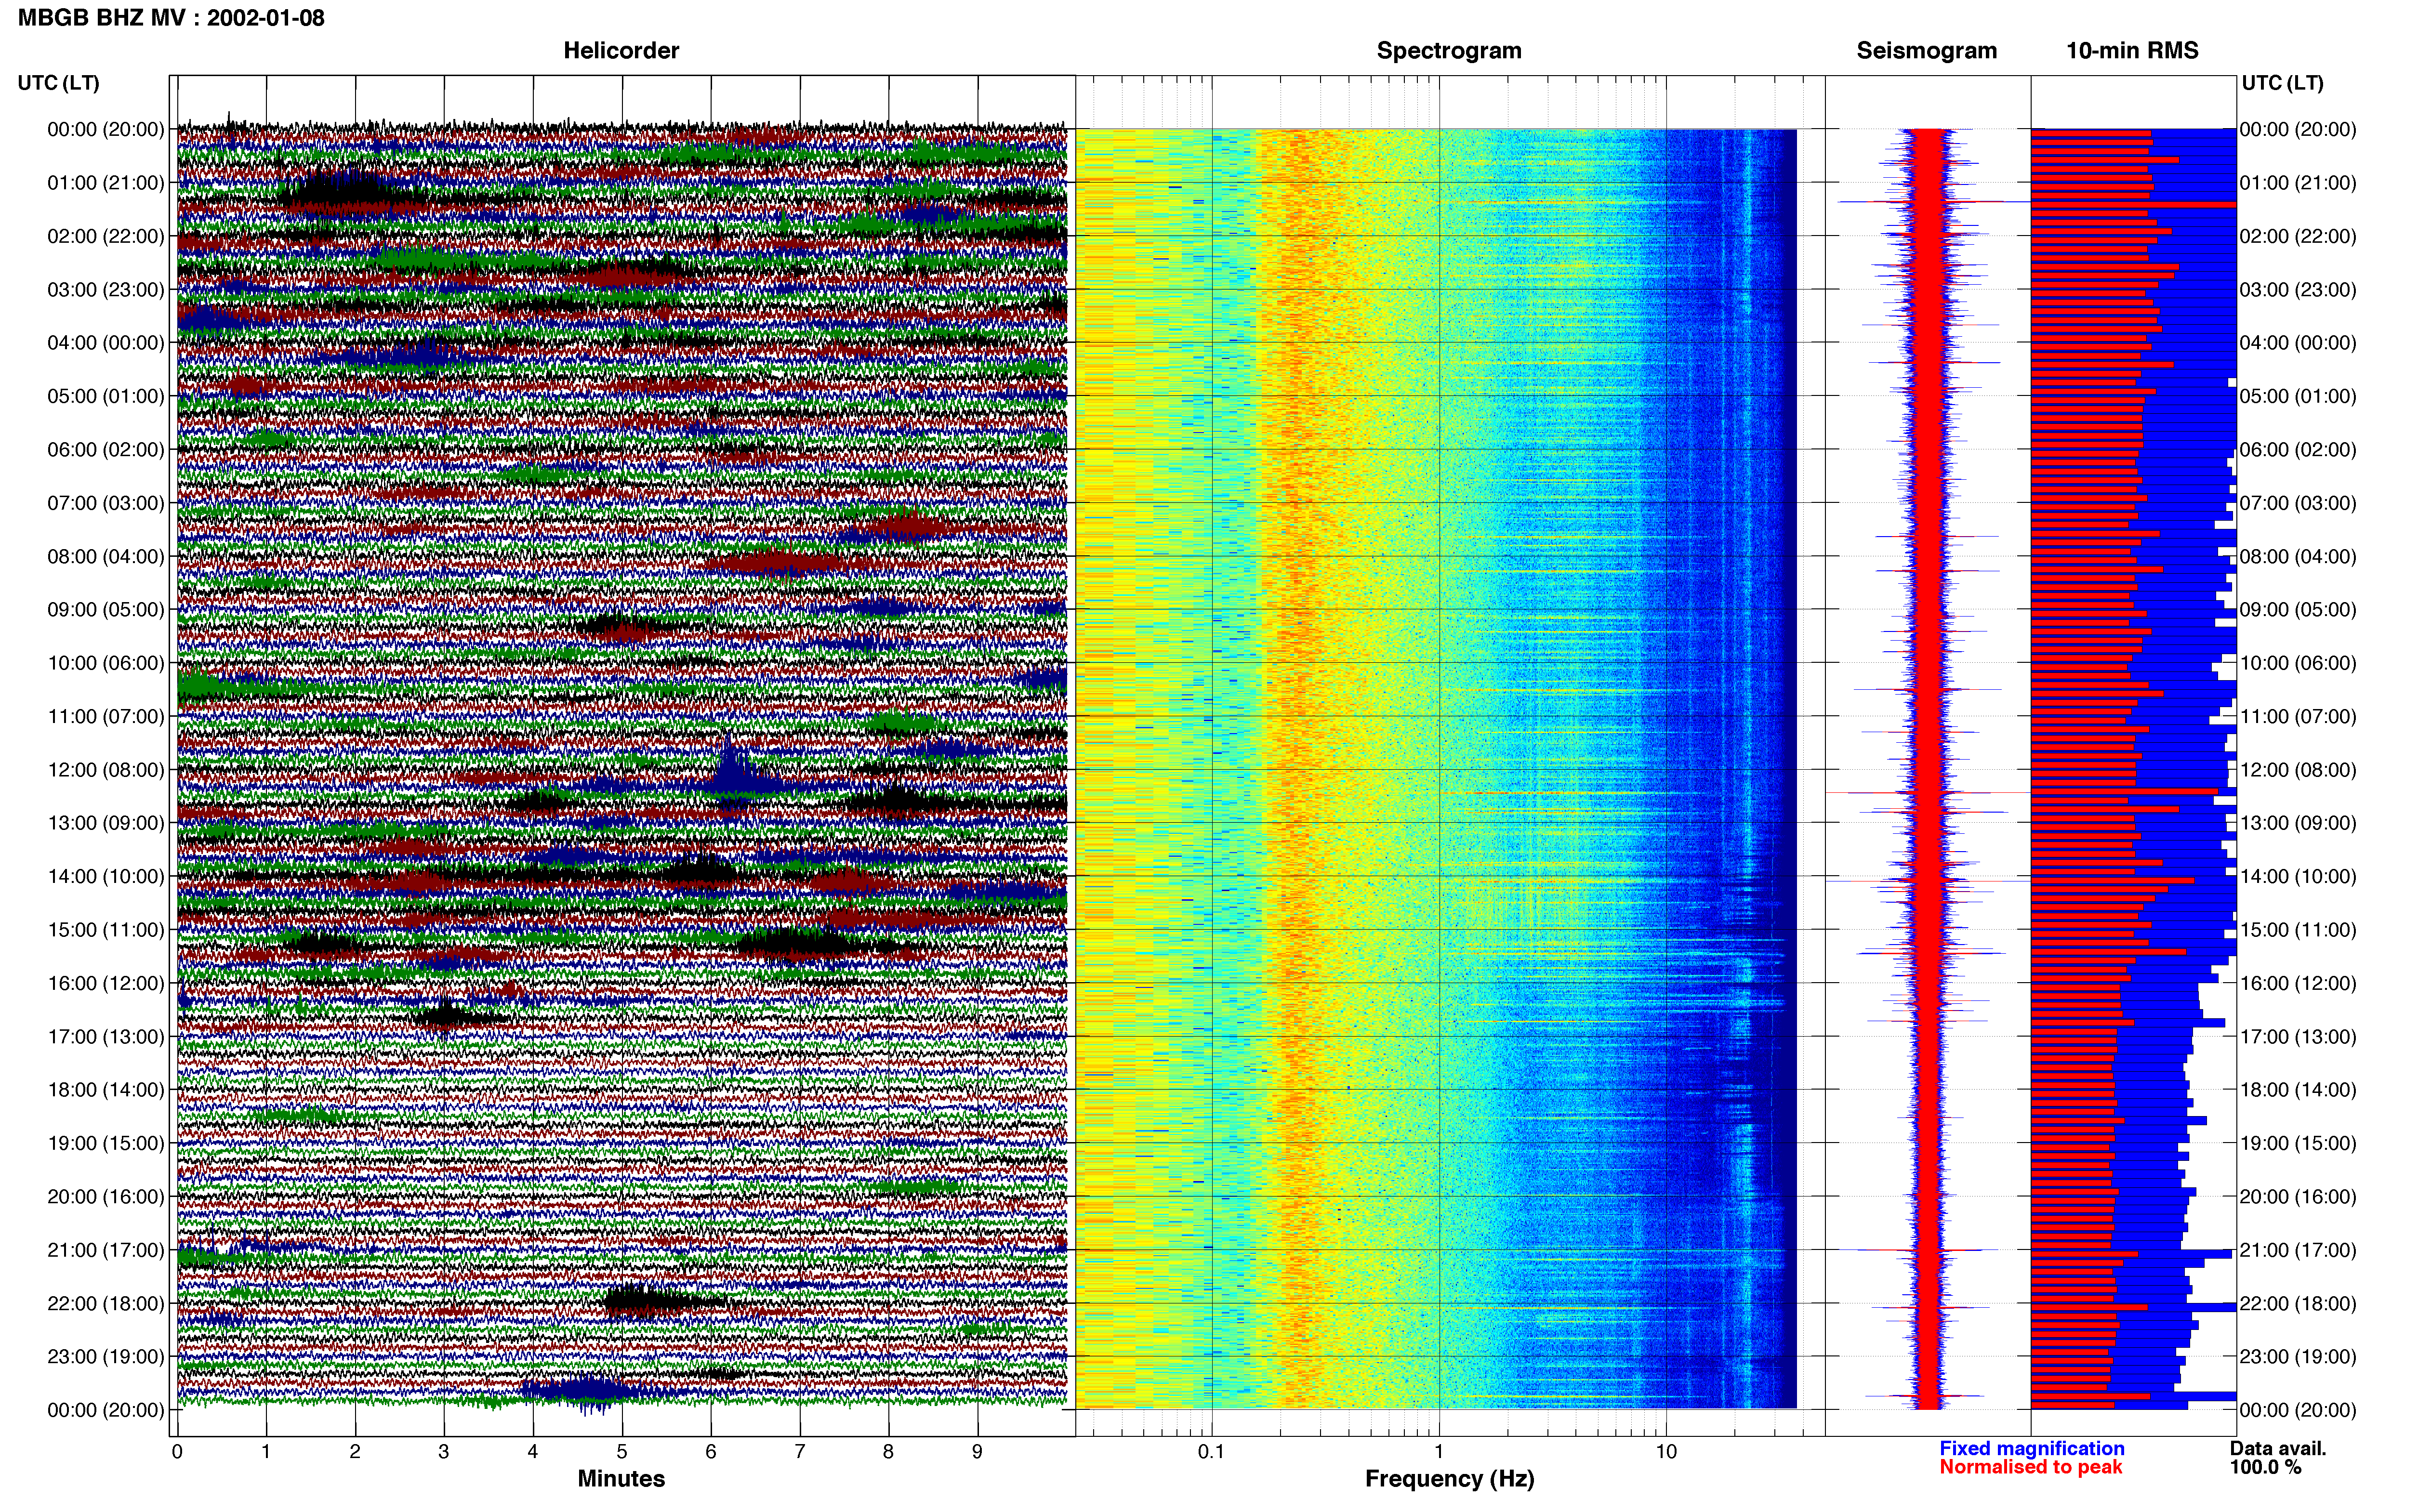Click the left '07:00 (03:00)' time label
The image size is (2418, 1512).
[x=106, y=502]
